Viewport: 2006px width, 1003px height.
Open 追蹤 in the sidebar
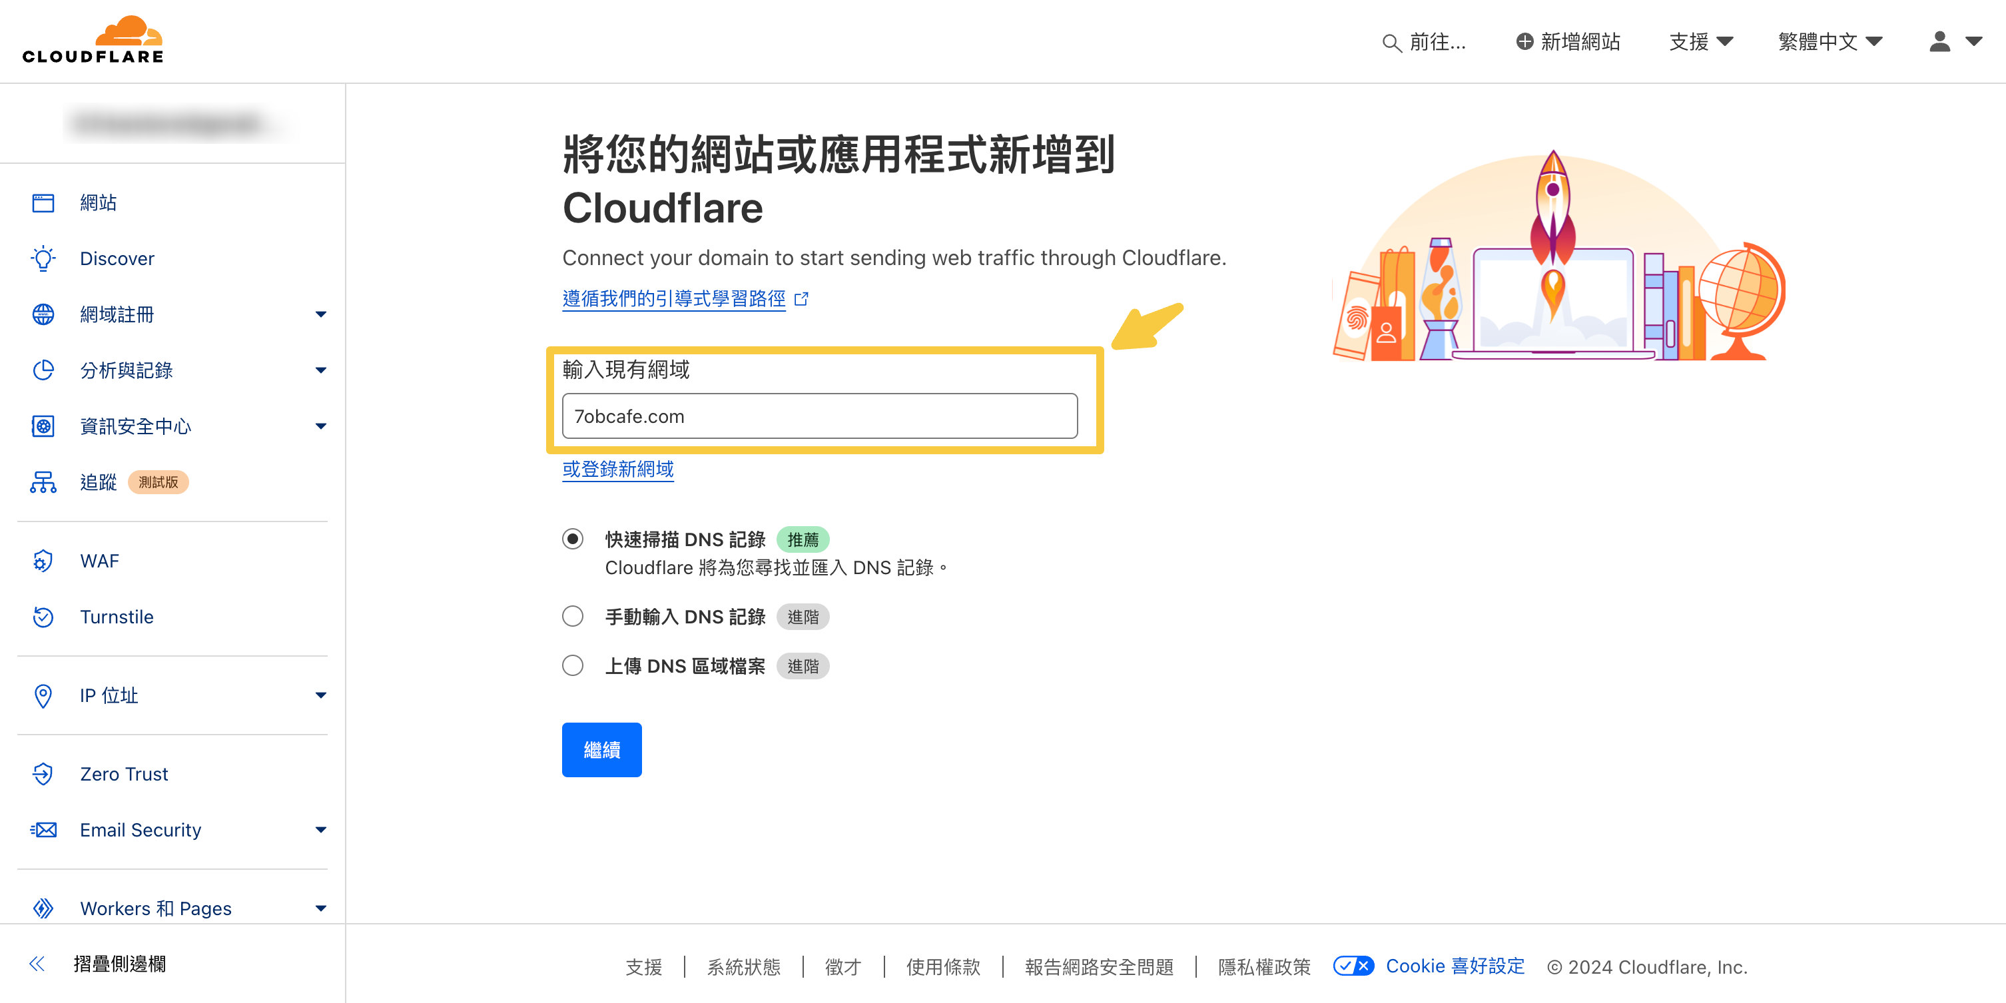click(98, 482)
